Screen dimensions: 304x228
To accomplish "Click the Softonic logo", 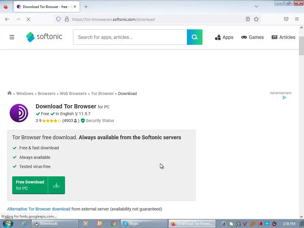I will coord(44,37).
